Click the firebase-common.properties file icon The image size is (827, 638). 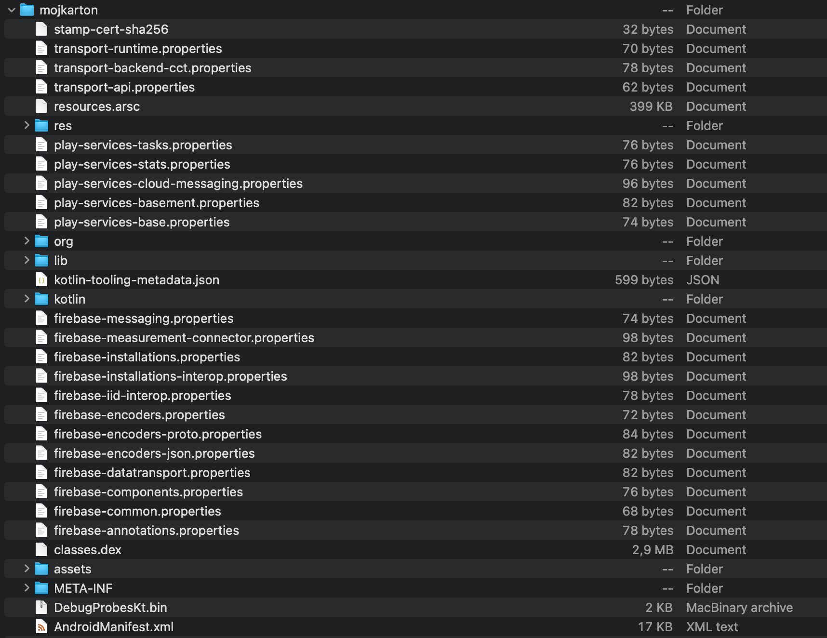[x=41, y=511]
